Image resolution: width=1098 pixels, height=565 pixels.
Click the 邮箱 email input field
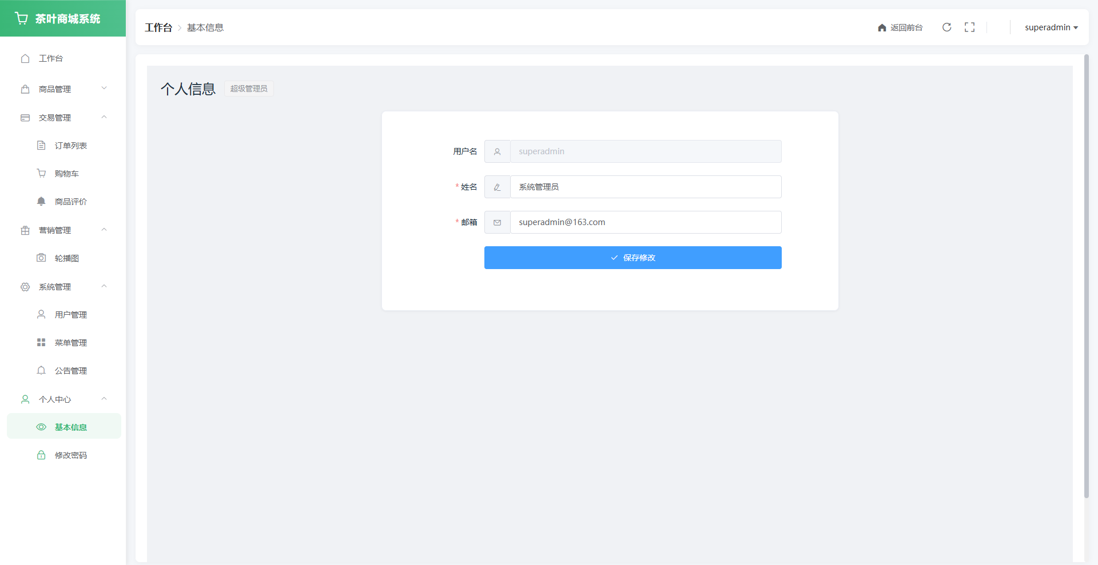click(x=645, y=222)
